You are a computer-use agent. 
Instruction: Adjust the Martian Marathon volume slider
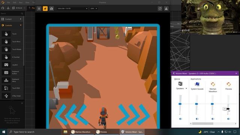[212, 104]
